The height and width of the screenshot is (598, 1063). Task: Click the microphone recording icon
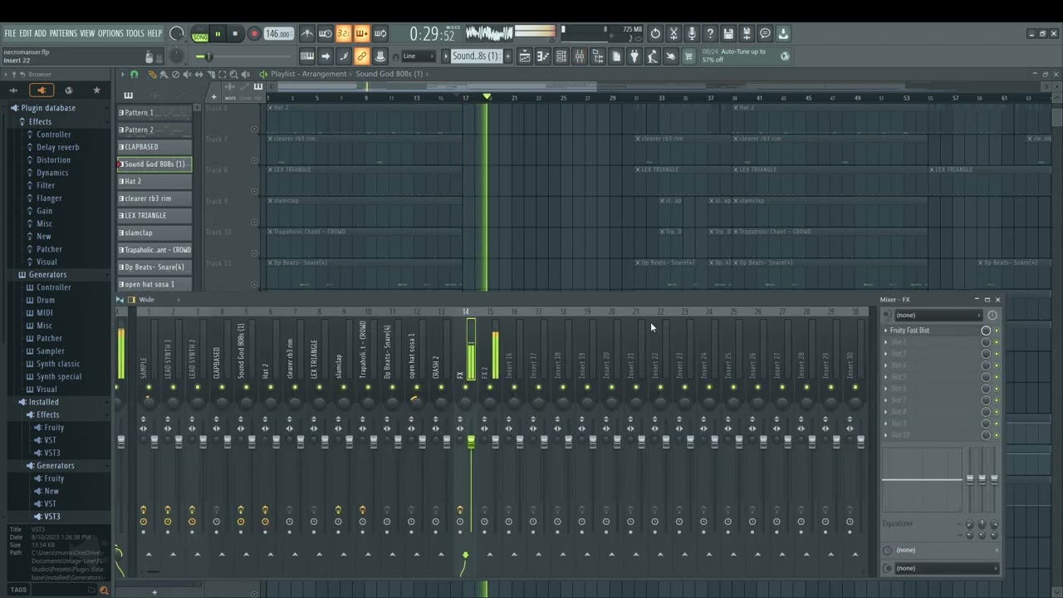[x=692, y=34]
